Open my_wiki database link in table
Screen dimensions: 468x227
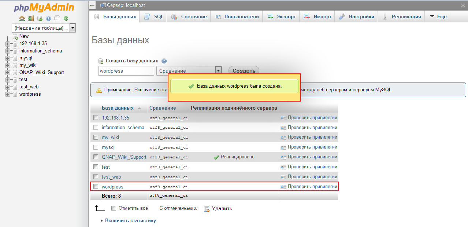(x=110, y=138)
